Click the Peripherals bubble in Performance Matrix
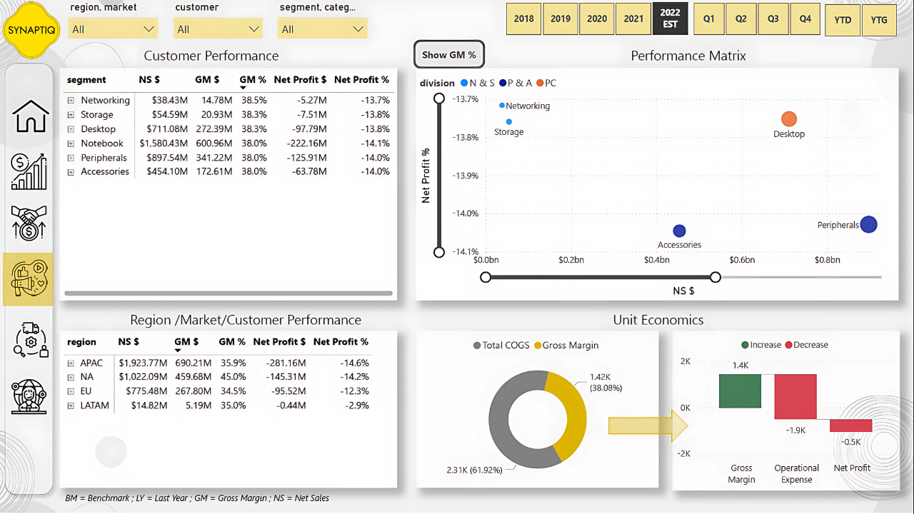 click(x=868, y=225)
